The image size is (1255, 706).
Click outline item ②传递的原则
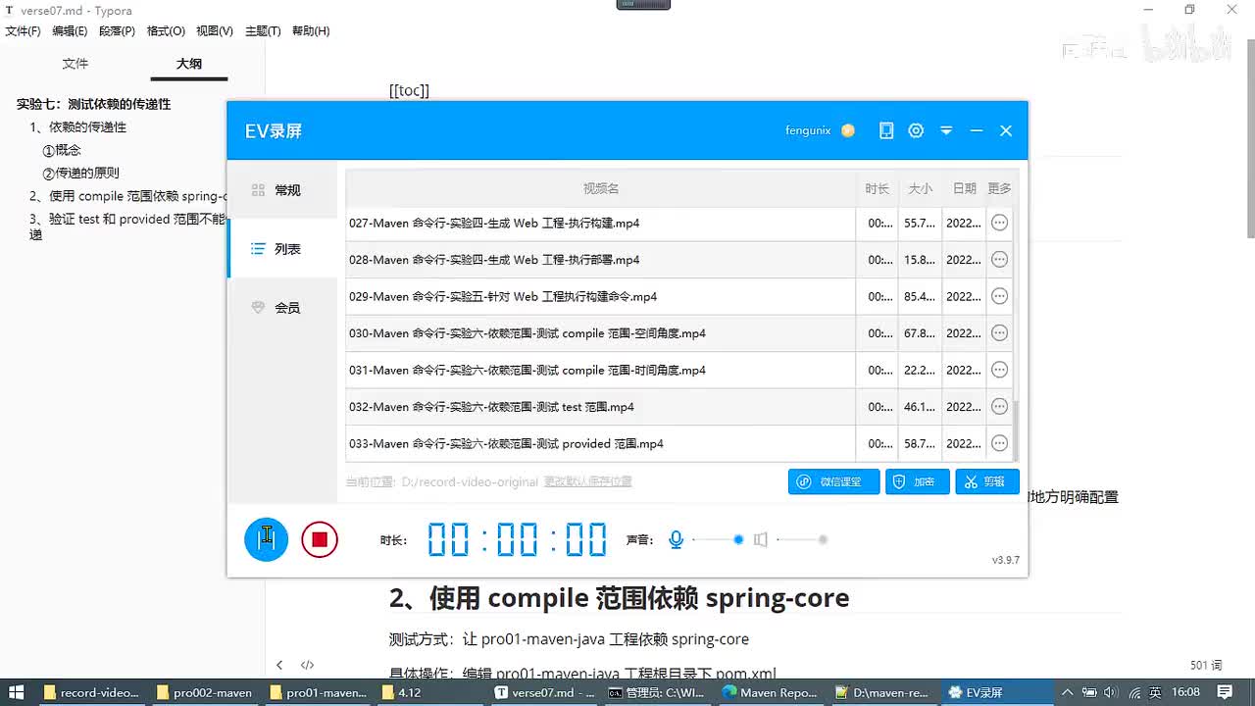click(x=81, y=173)
